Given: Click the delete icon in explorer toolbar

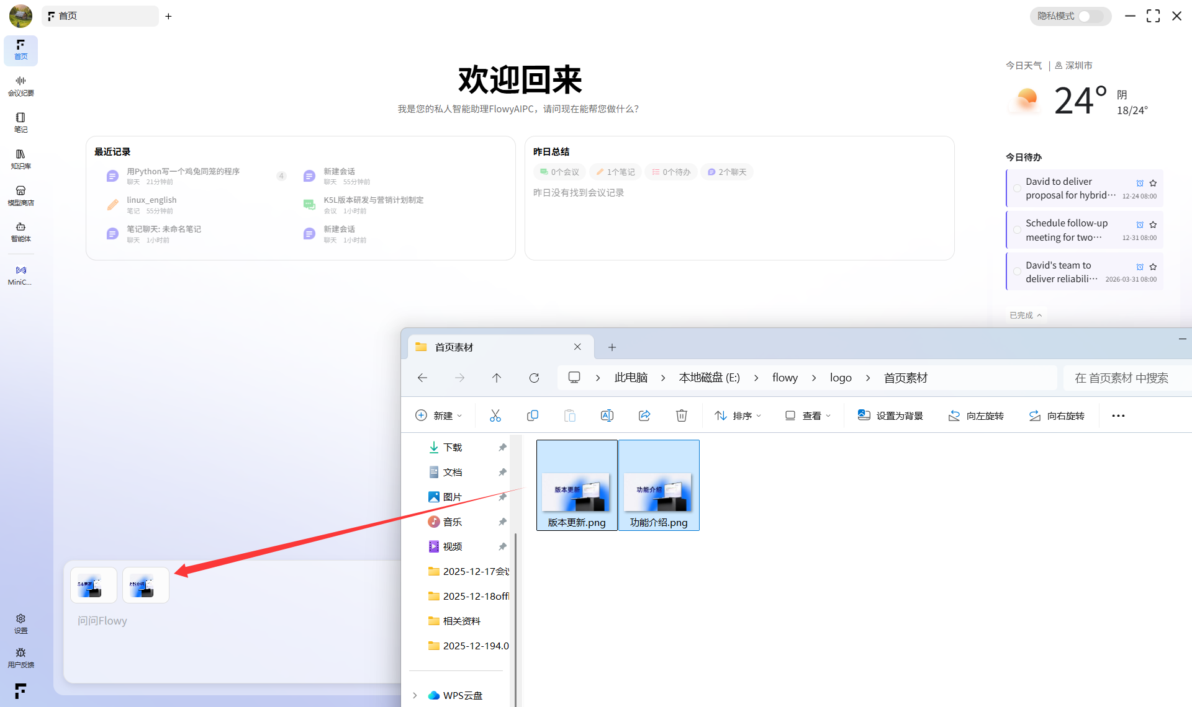Looking at the screenshot, I should pos(681,415).
